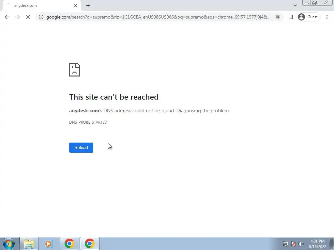
Task: Open the Action Center flag icon
Action: (x=293, y=244)
